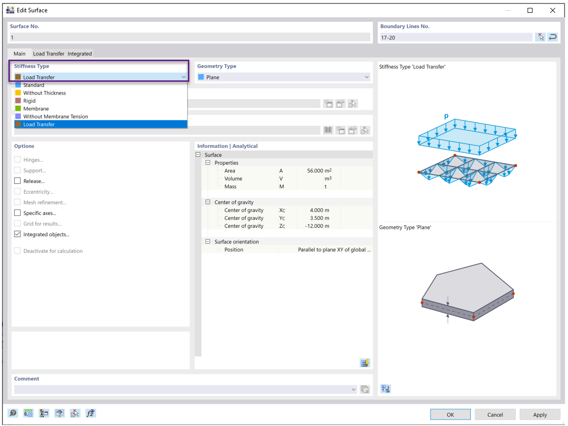The height and width of the screenshot is (426, 568).
Task: Pick the red swatch of the Rigid entry
Action: 18,101
